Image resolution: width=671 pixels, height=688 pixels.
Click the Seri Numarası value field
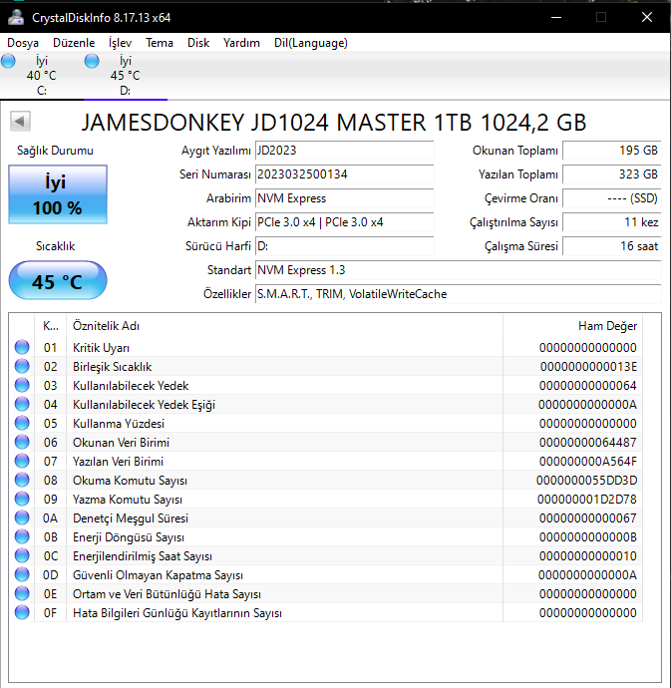[344, 174]
